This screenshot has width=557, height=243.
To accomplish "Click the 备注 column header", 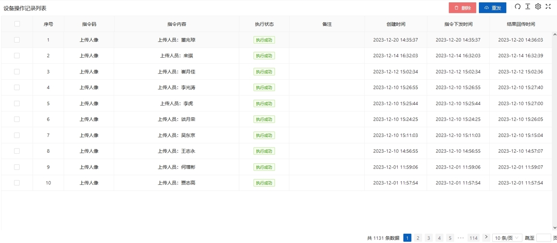I will pyautogui.click(x=327, y=24).
